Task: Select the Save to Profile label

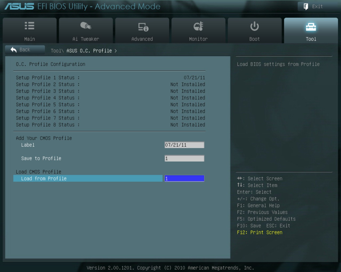Action: (41, 159)
